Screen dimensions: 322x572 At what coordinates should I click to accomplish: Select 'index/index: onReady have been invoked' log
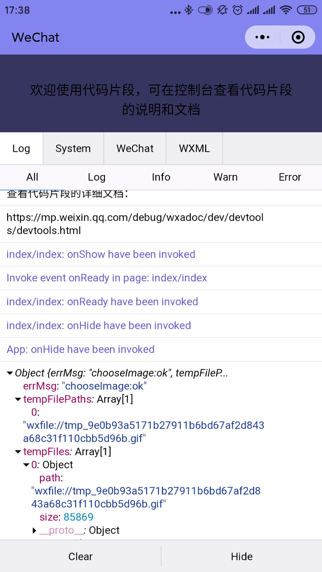[161, 302]
